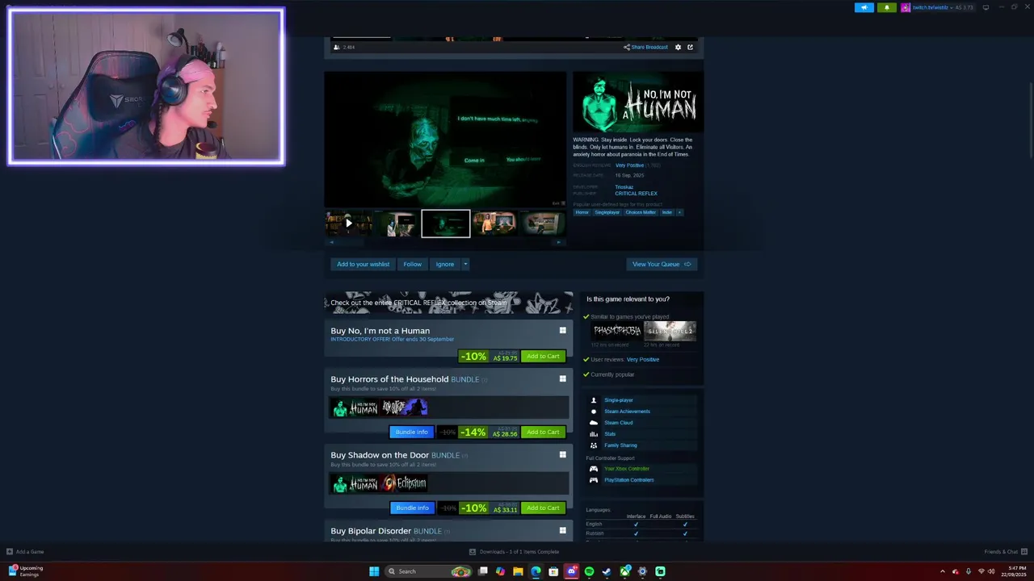Click Windows icon on Horrors of the Household bundle
This screenshot has width=1034, height=581.
[x=563, y=378]
